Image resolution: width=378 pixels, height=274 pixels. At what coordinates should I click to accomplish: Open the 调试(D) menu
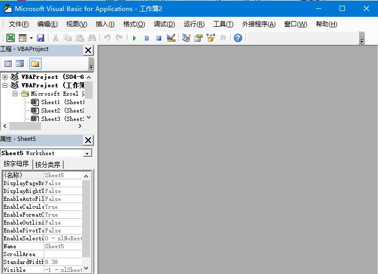click(164, 24)
